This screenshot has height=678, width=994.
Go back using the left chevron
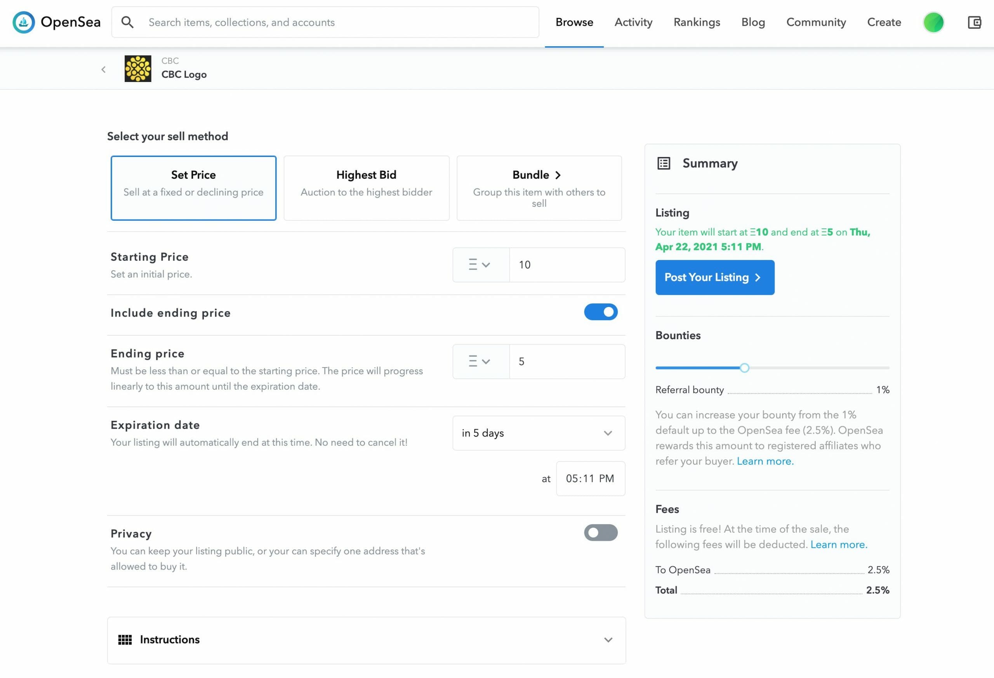[x=104, y=69]
